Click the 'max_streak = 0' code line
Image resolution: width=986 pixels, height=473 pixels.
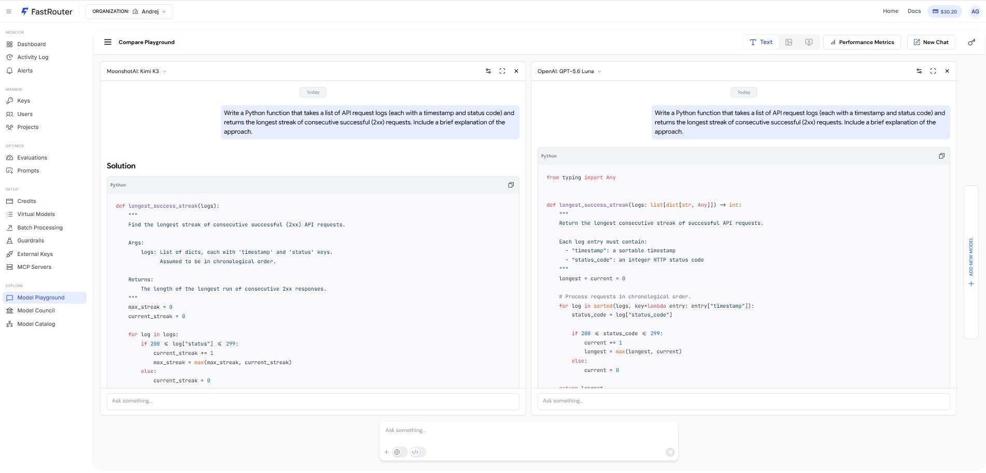click(150, 307)
